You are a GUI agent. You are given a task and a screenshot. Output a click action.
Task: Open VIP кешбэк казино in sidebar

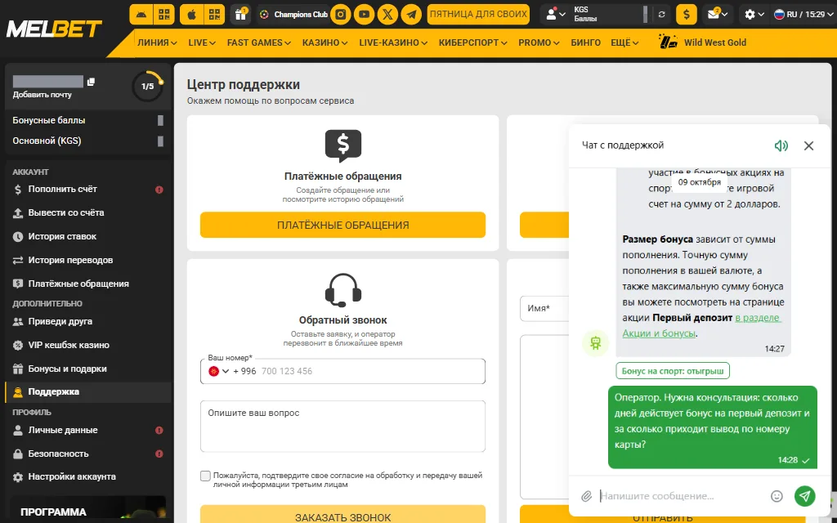coord(88,346)
